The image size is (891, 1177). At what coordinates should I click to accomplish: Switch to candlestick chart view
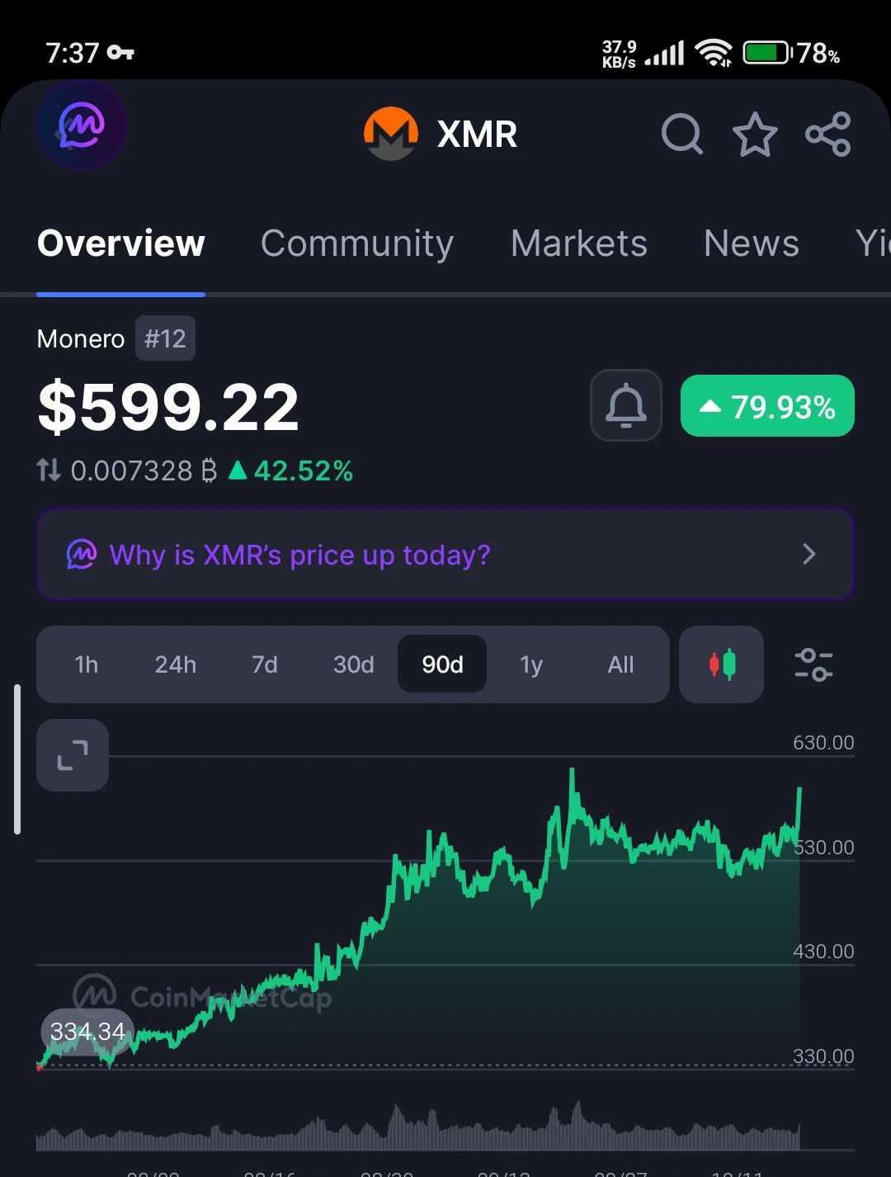click(x=722, y=664)
